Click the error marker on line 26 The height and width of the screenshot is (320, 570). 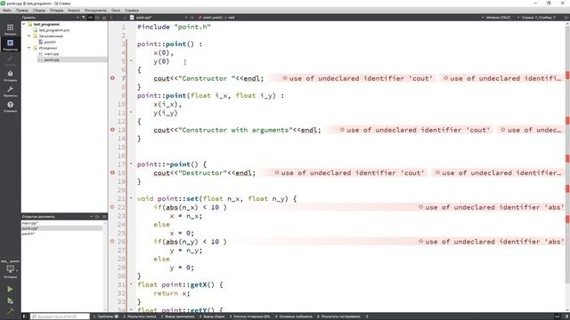pyautogui.click(x=112, y=241)
